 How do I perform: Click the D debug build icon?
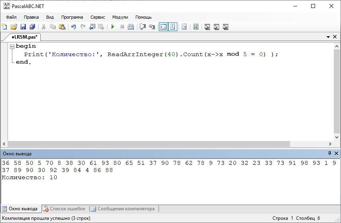tap(207, 27)
